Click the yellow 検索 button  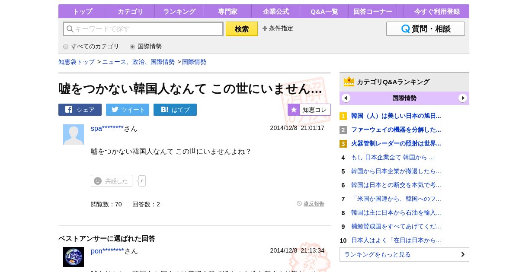pos(242,29)
